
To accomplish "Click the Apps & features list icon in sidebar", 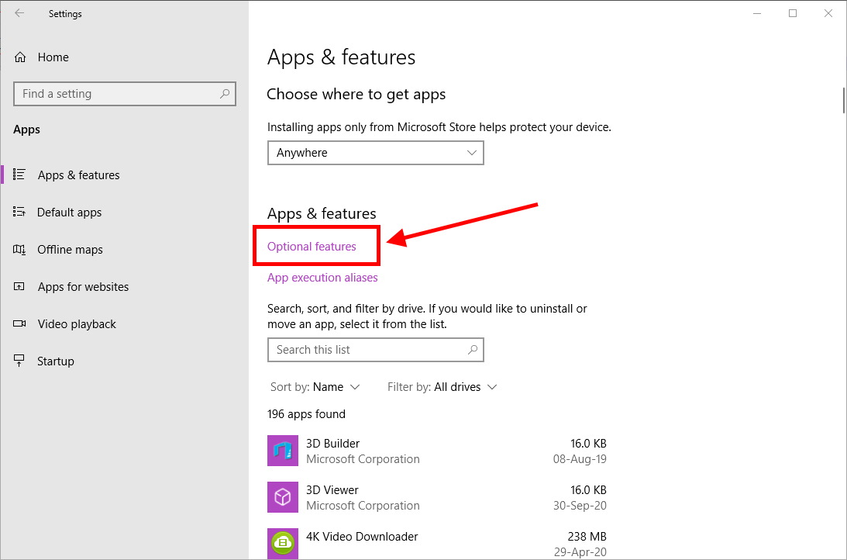I will pyautogui.click(x=19, y=174).
